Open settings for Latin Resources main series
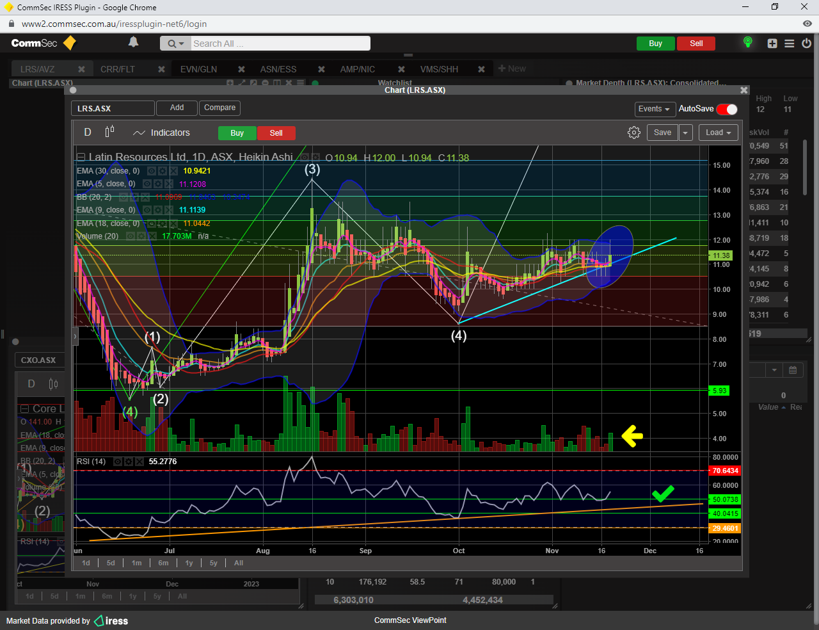The width and height of the screenshot is (819, 630). [315, 157]
